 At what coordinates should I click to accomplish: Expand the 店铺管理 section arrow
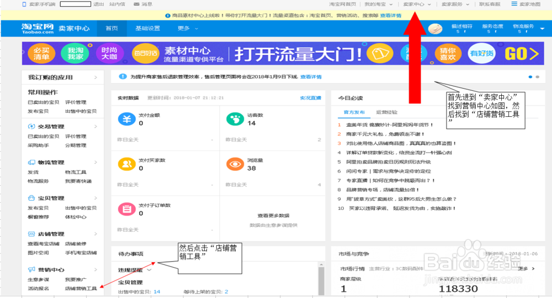click(x=95, y=234)
